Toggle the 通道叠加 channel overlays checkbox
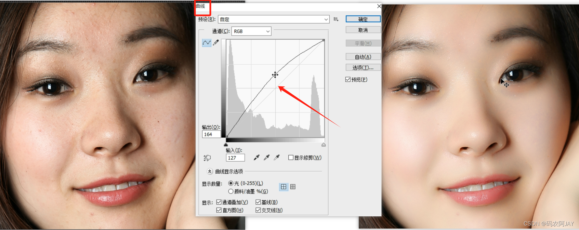Screen dimensions: 579x230 [x=219, y=202]
